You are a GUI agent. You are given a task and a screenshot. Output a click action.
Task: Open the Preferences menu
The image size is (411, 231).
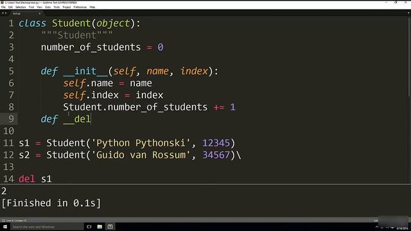coord(80,7)
